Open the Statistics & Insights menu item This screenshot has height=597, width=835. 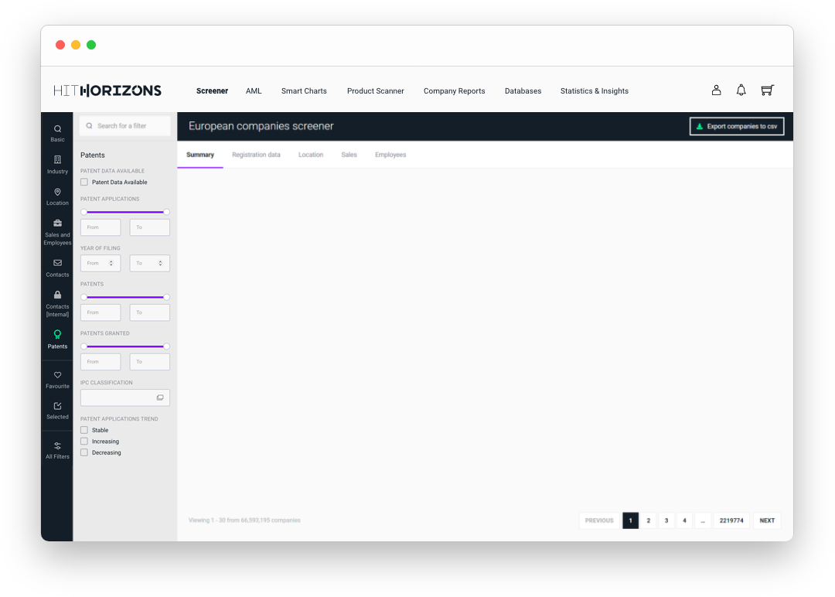coord(595,91)
